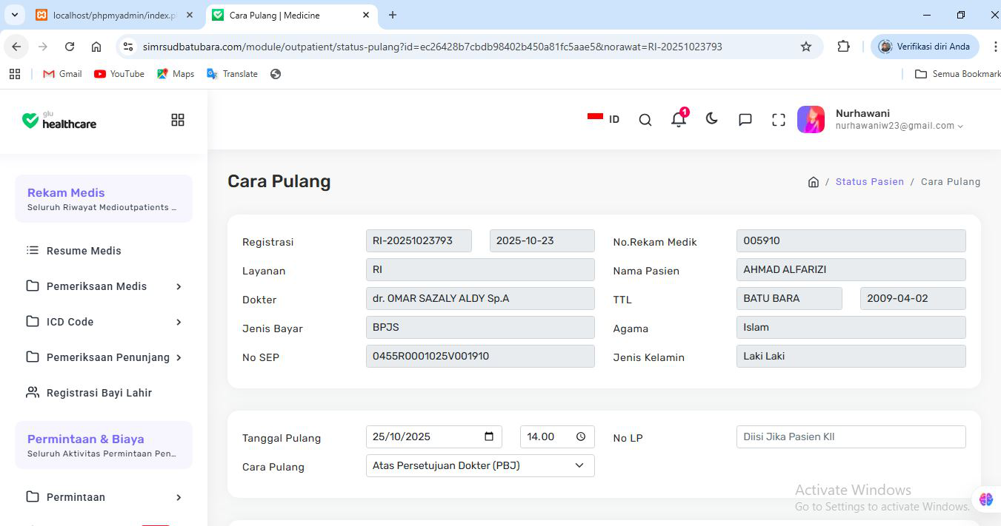Go back to the previous page
The width and height of the screenshot is (1001, 526).
16,47
